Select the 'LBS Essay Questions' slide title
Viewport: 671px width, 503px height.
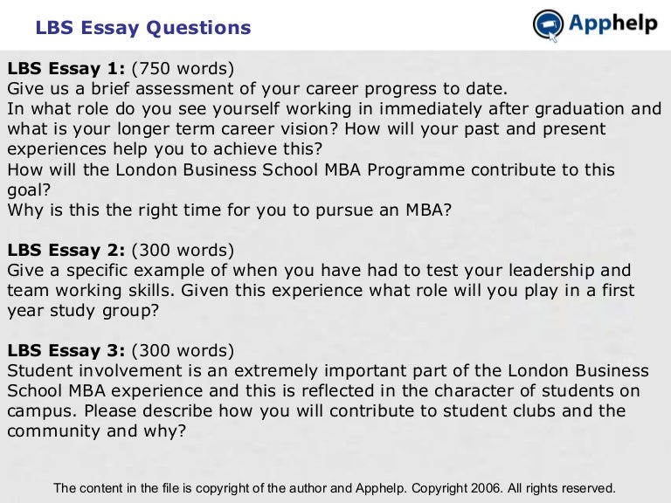point(143,28)
